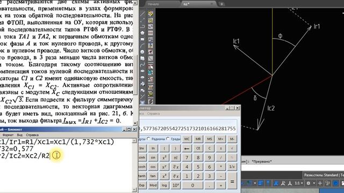Toggle the Inv button in Calculator
This screenshot has width=344, height=193.
click(142, 149)
